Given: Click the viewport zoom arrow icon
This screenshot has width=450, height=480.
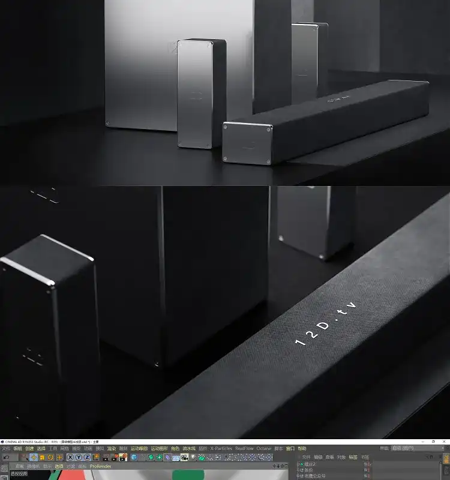Looking at the screenshot, I should (278, 466).
